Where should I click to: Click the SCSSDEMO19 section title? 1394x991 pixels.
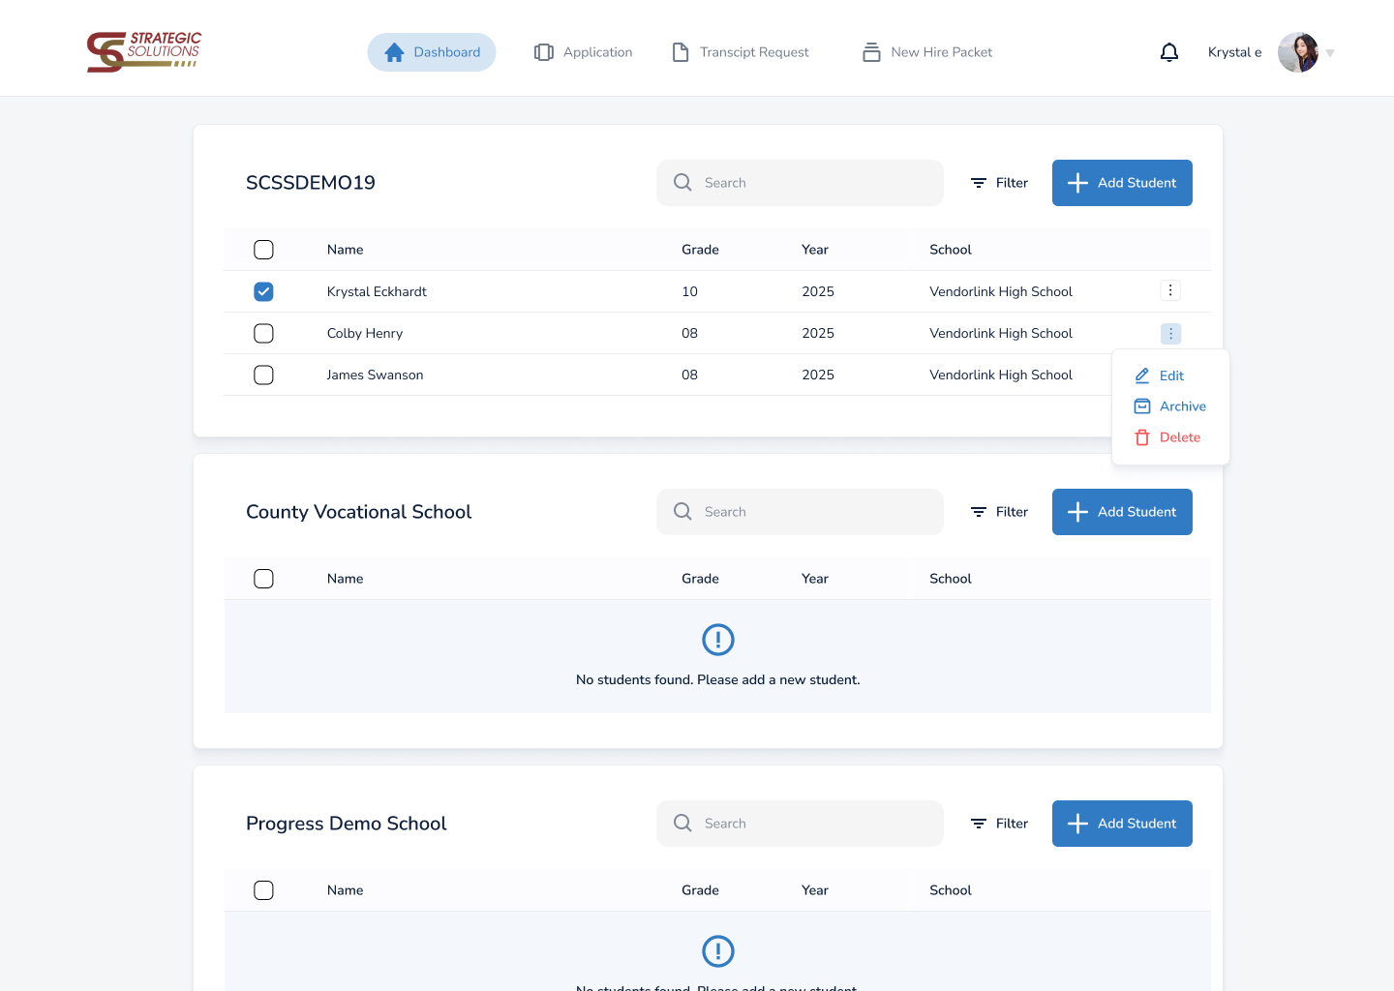311,183
